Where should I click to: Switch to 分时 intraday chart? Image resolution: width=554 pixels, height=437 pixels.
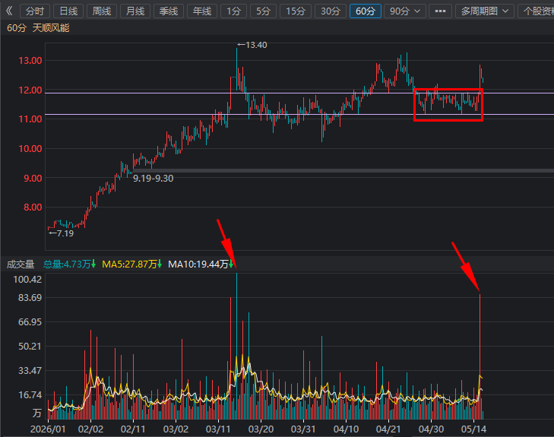[x=35, y=11]
